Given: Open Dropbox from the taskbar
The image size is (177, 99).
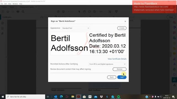Looking at the screenshot, I should tap(101, 97).
